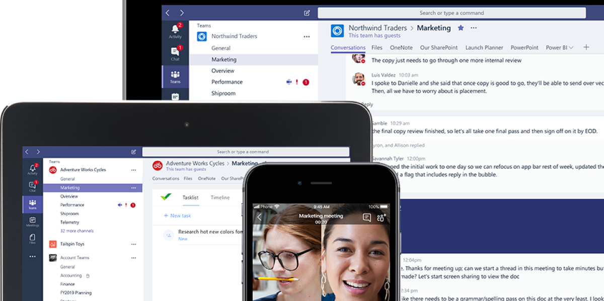Open the desktop Files tab
Image resolution: width=604 pixels, height=301 pixels.
point(377,48)
